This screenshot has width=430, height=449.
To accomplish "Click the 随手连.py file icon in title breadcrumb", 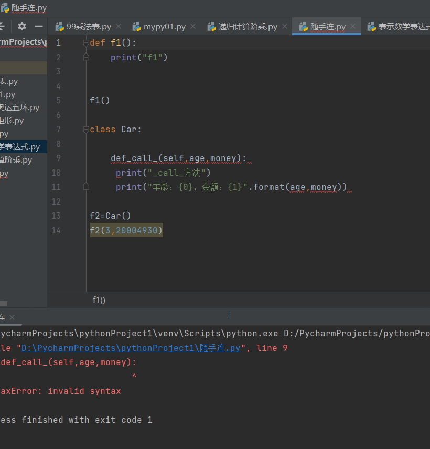I will pos(5,8).
